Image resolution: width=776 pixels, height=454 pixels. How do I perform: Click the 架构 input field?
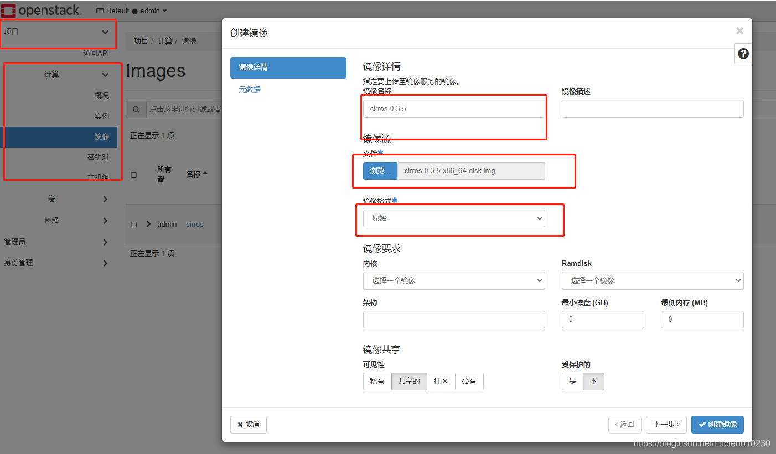[454, 320]
